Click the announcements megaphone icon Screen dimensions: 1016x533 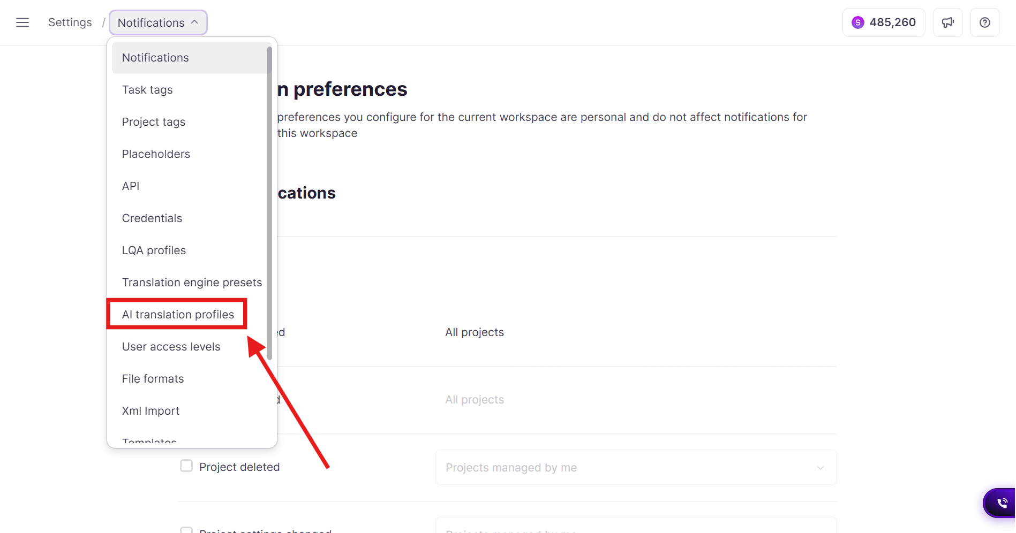pos(948,22)
